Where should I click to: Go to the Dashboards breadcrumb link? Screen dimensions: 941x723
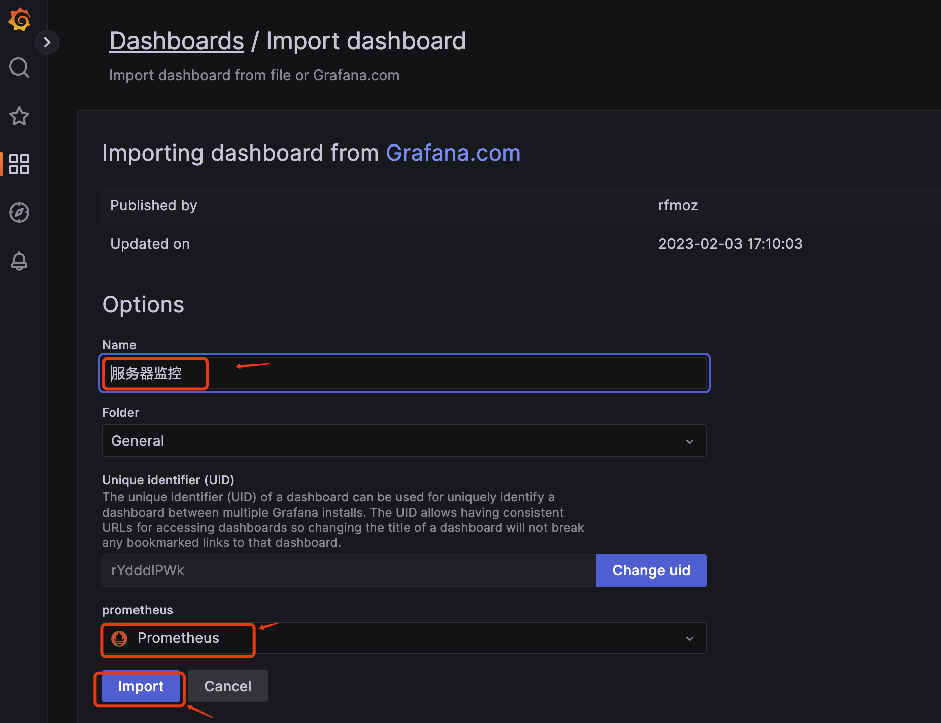177,41
